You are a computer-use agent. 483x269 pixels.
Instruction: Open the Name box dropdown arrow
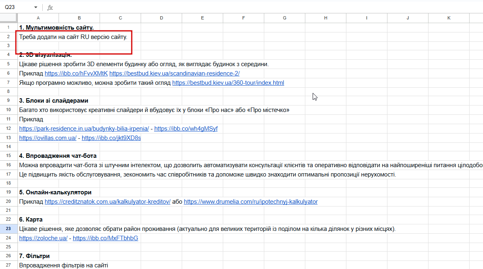click(x=36, y=7)
